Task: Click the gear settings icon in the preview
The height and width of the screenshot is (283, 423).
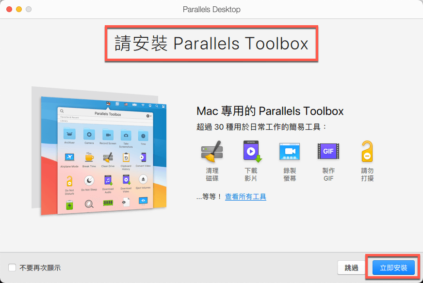Action: coord(148,116)
